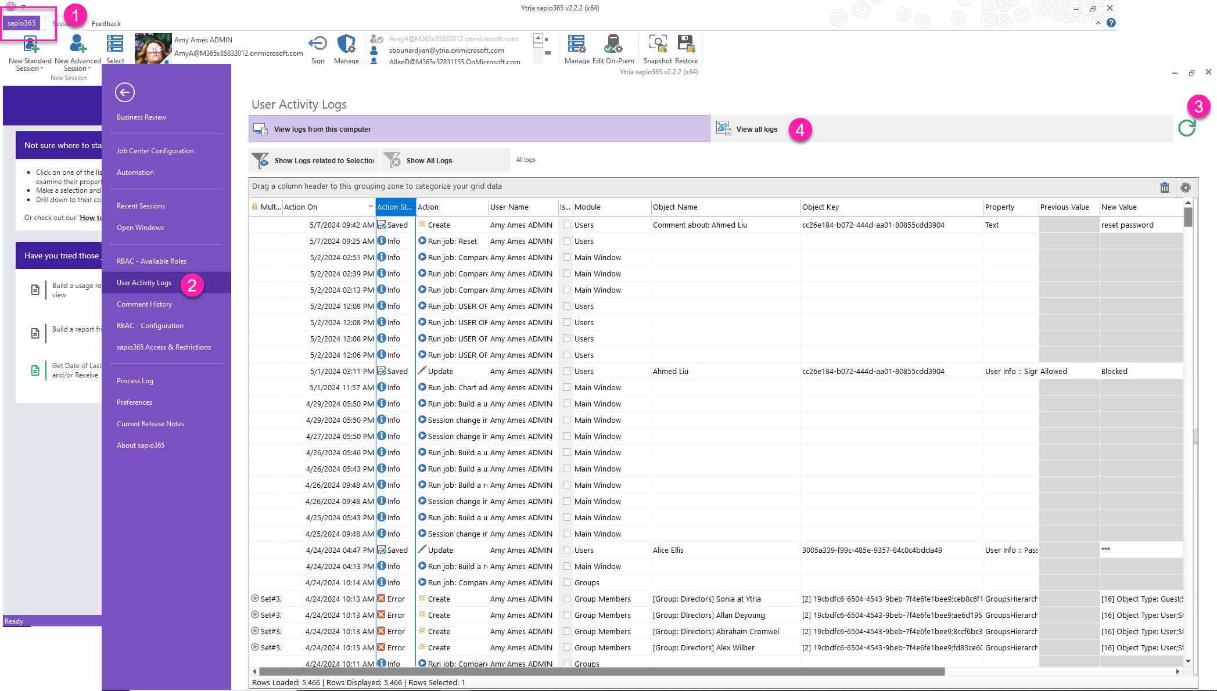Expand New Standard Session dropdown arrow
The height and width of the screenshot is (691, 1217).
tap(42, 69)
